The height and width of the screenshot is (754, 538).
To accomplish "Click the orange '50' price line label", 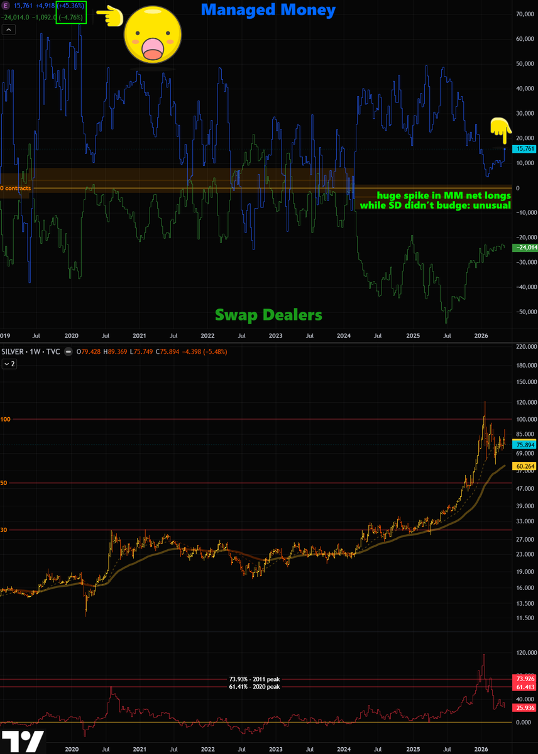I will click(4, 483).
